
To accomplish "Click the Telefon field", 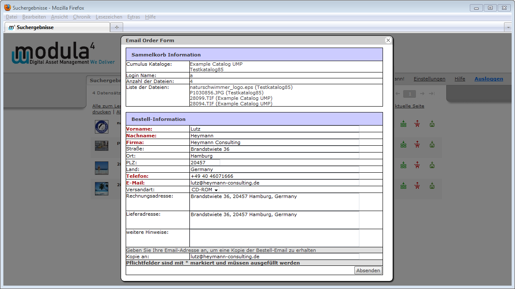I will pos(274,176).
